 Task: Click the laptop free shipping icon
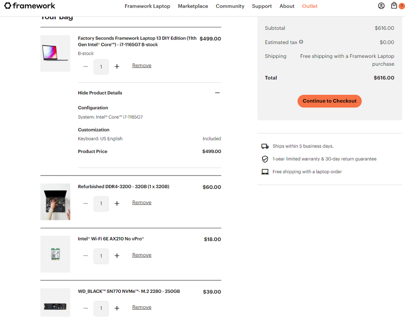coord(265,172)
